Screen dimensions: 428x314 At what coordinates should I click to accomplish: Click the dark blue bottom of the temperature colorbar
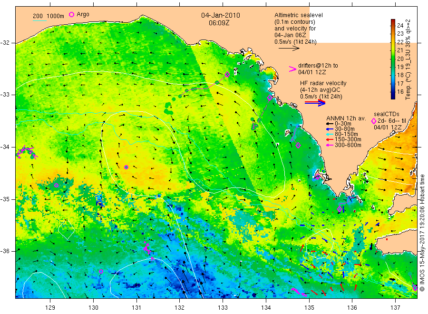coord(393,97)
